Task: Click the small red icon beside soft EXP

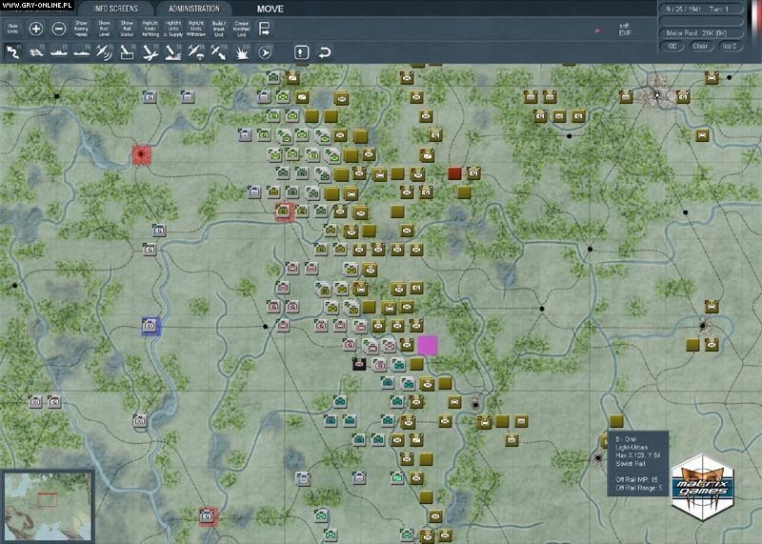Action: [x=597, y=30]
